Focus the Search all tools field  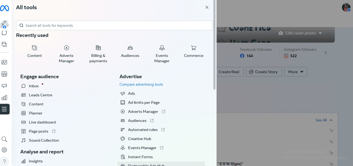point(114,26)
